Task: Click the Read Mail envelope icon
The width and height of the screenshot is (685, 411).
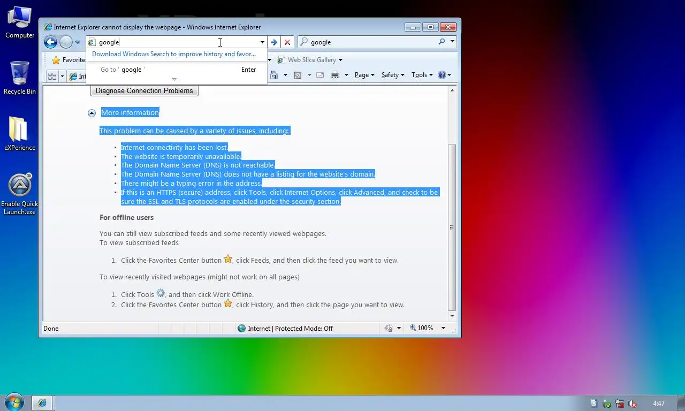Action: 320,75
